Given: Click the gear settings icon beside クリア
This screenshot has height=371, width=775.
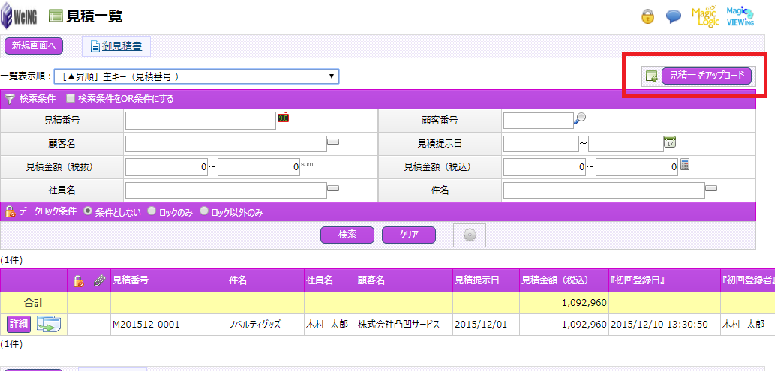Looking at the screenshot, I should pos(470,235).
